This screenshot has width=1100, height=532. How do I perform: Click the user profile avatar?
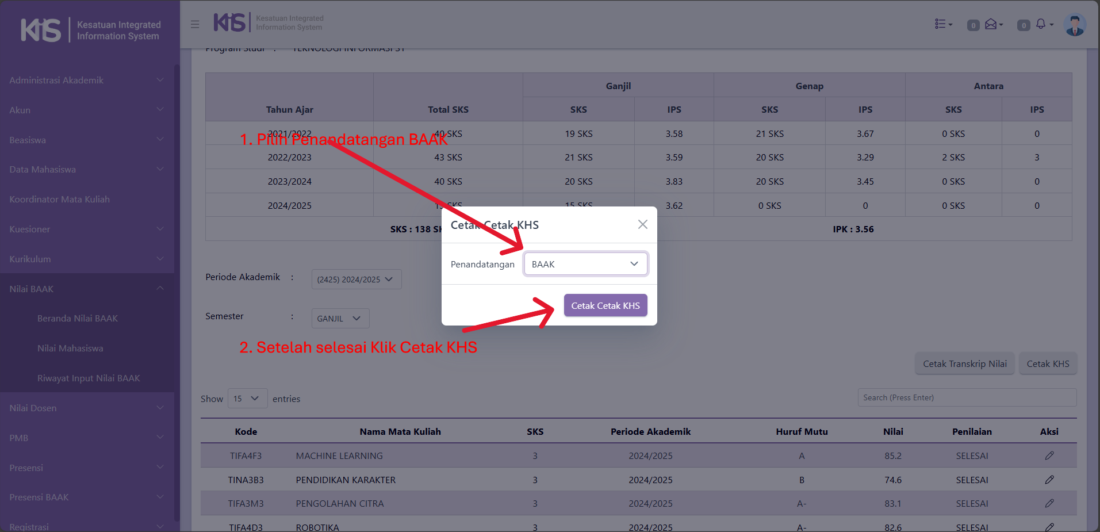(x=1074, y=25)
